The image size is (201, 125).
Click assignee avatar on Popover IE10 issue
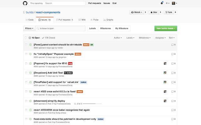(x=165, y=63)
